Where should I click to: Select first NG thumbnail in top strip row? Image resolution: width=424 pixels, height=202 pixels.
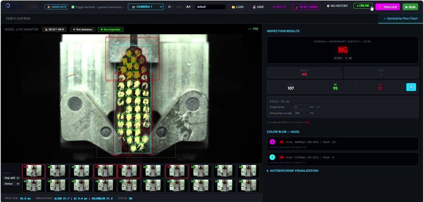click(34, 172)
